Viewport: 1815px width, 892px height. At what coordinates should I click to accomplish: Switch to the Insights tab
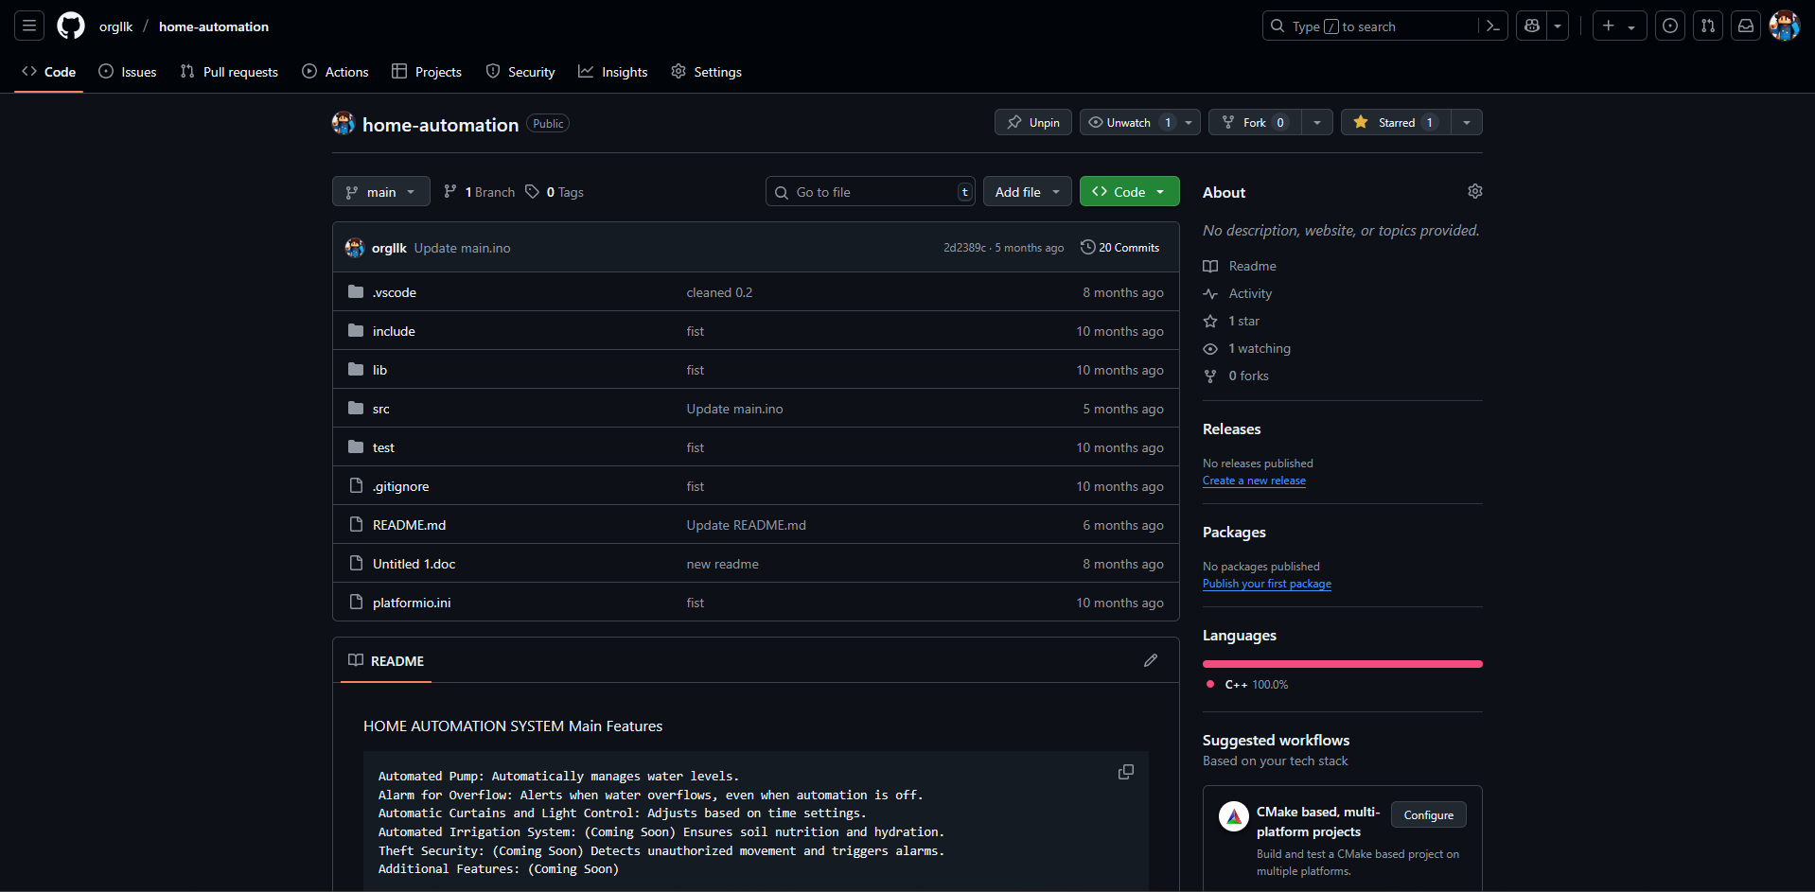pyautogui.click(x=613, y=72)
